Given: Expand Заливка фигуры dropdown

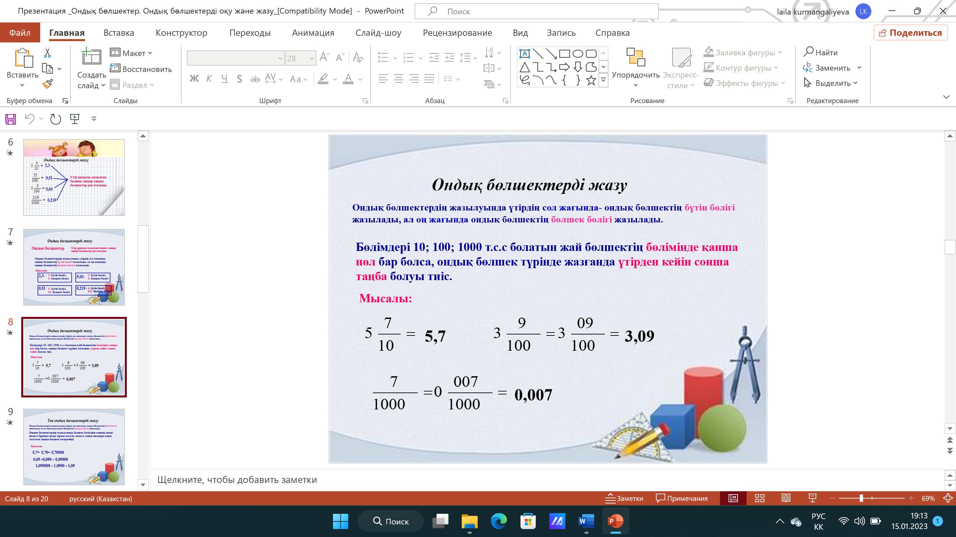Looking at the screenshot, I should tap(779, 53).
